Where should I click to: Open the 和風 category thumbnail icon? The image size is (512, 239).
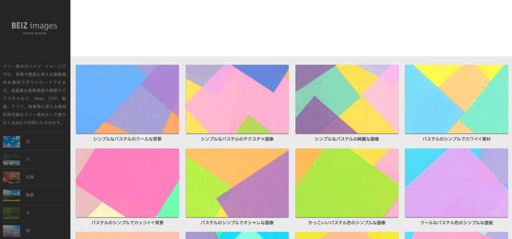[x=12, y=177]
